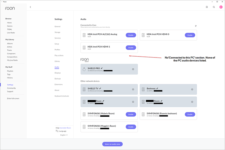Go to Home in Browse

click(9, 23)
